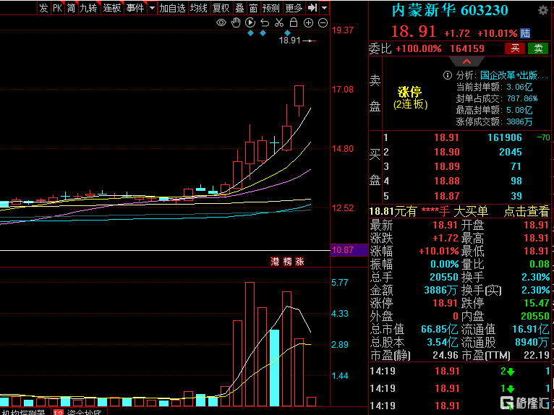Click the circular play replay icon
Viewport: 554px width, 415px height.
250,23
